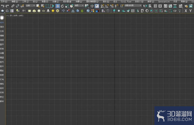Open the 帮助(H) menu
This screenshot has width=194, height=125.
(184, 2)
